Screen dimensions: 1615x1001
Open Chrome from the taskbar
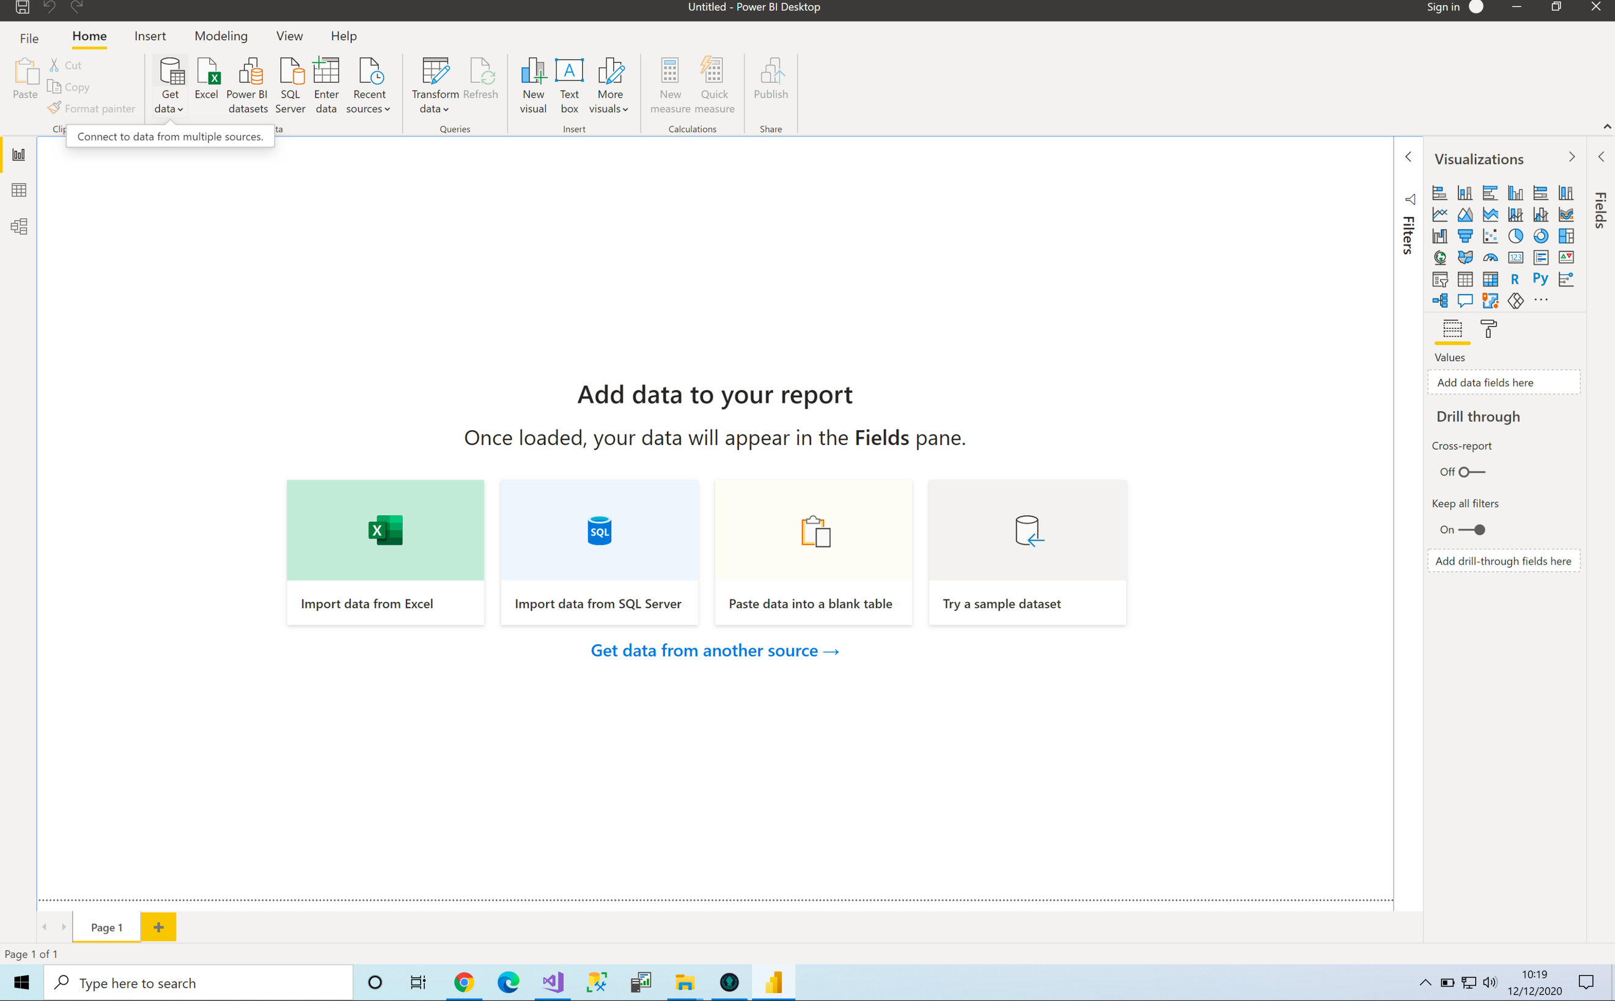point(463,983)
